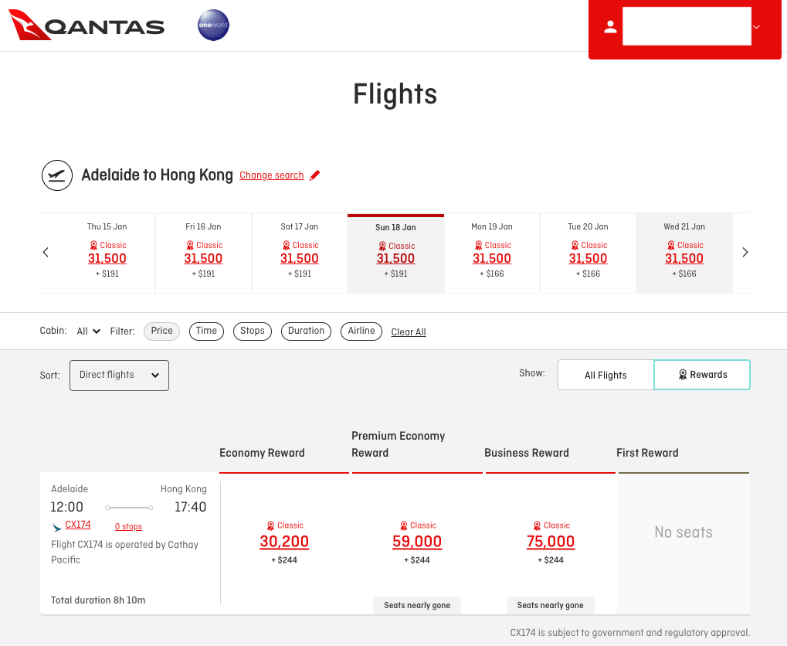787x646 pixels.
Task: Click the Premium Economy Reward column header
Action: 398,444
